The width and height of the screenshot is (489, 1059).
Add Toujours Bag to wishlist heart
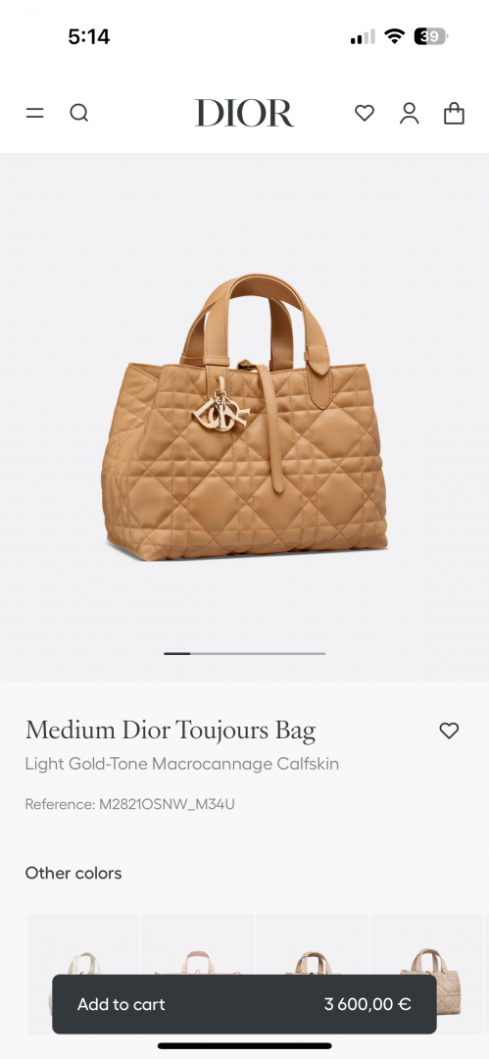pos(449,731)
